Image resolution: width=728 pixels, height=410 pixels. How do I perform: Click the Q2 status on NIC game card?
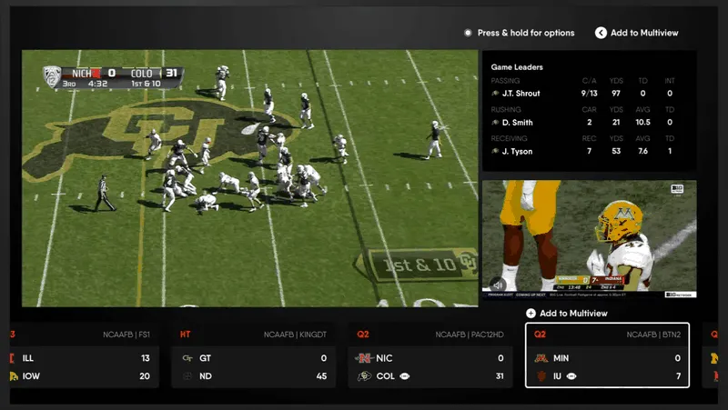[x=362, y=335]
